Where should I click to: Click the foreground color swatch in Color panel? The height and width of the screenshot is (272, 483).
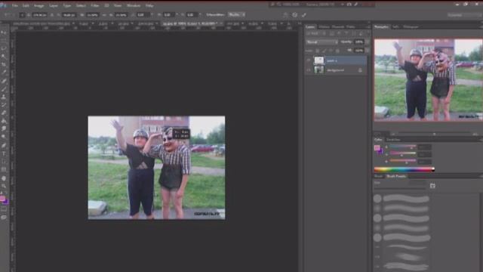click(x=377, y=148)
